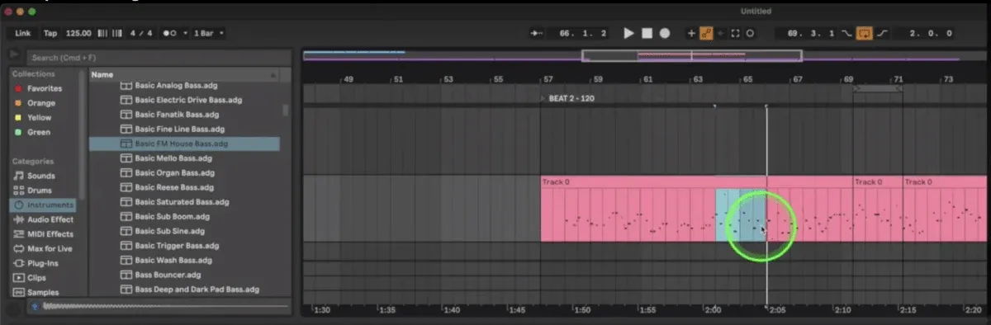Open the Sounds category
Screen dimensions: 991x325
click(x=35, y=176)
